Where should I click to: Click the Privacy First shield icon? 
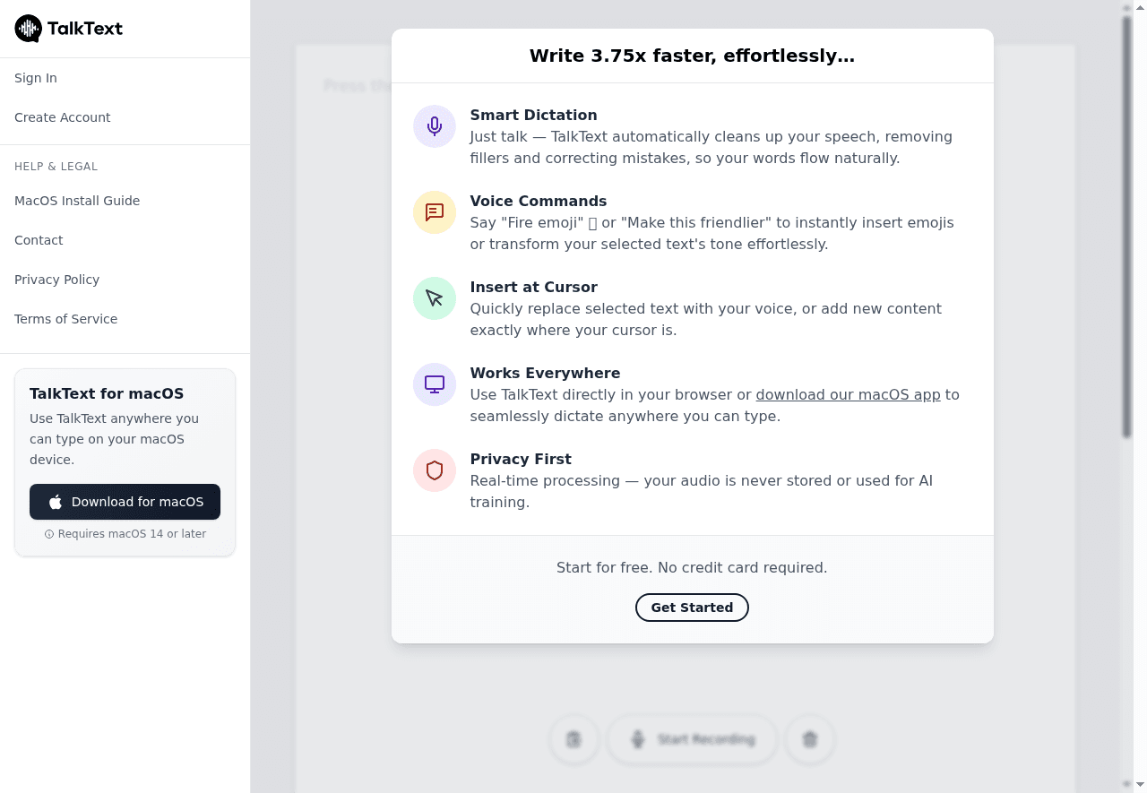[x=435, y=470]
